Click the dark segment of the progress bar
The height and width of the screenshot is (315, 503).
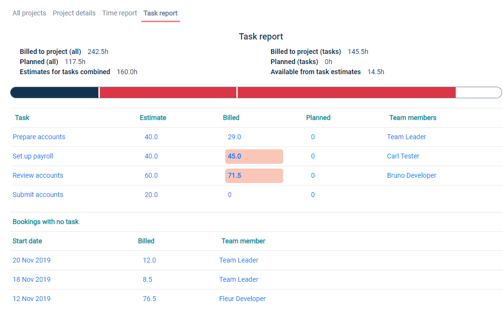click(53, 92)
